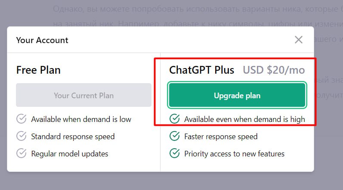The width and height of the screenshot is (343, 190).
Task: Click the USD $20/mo price label
Action: 274,70
